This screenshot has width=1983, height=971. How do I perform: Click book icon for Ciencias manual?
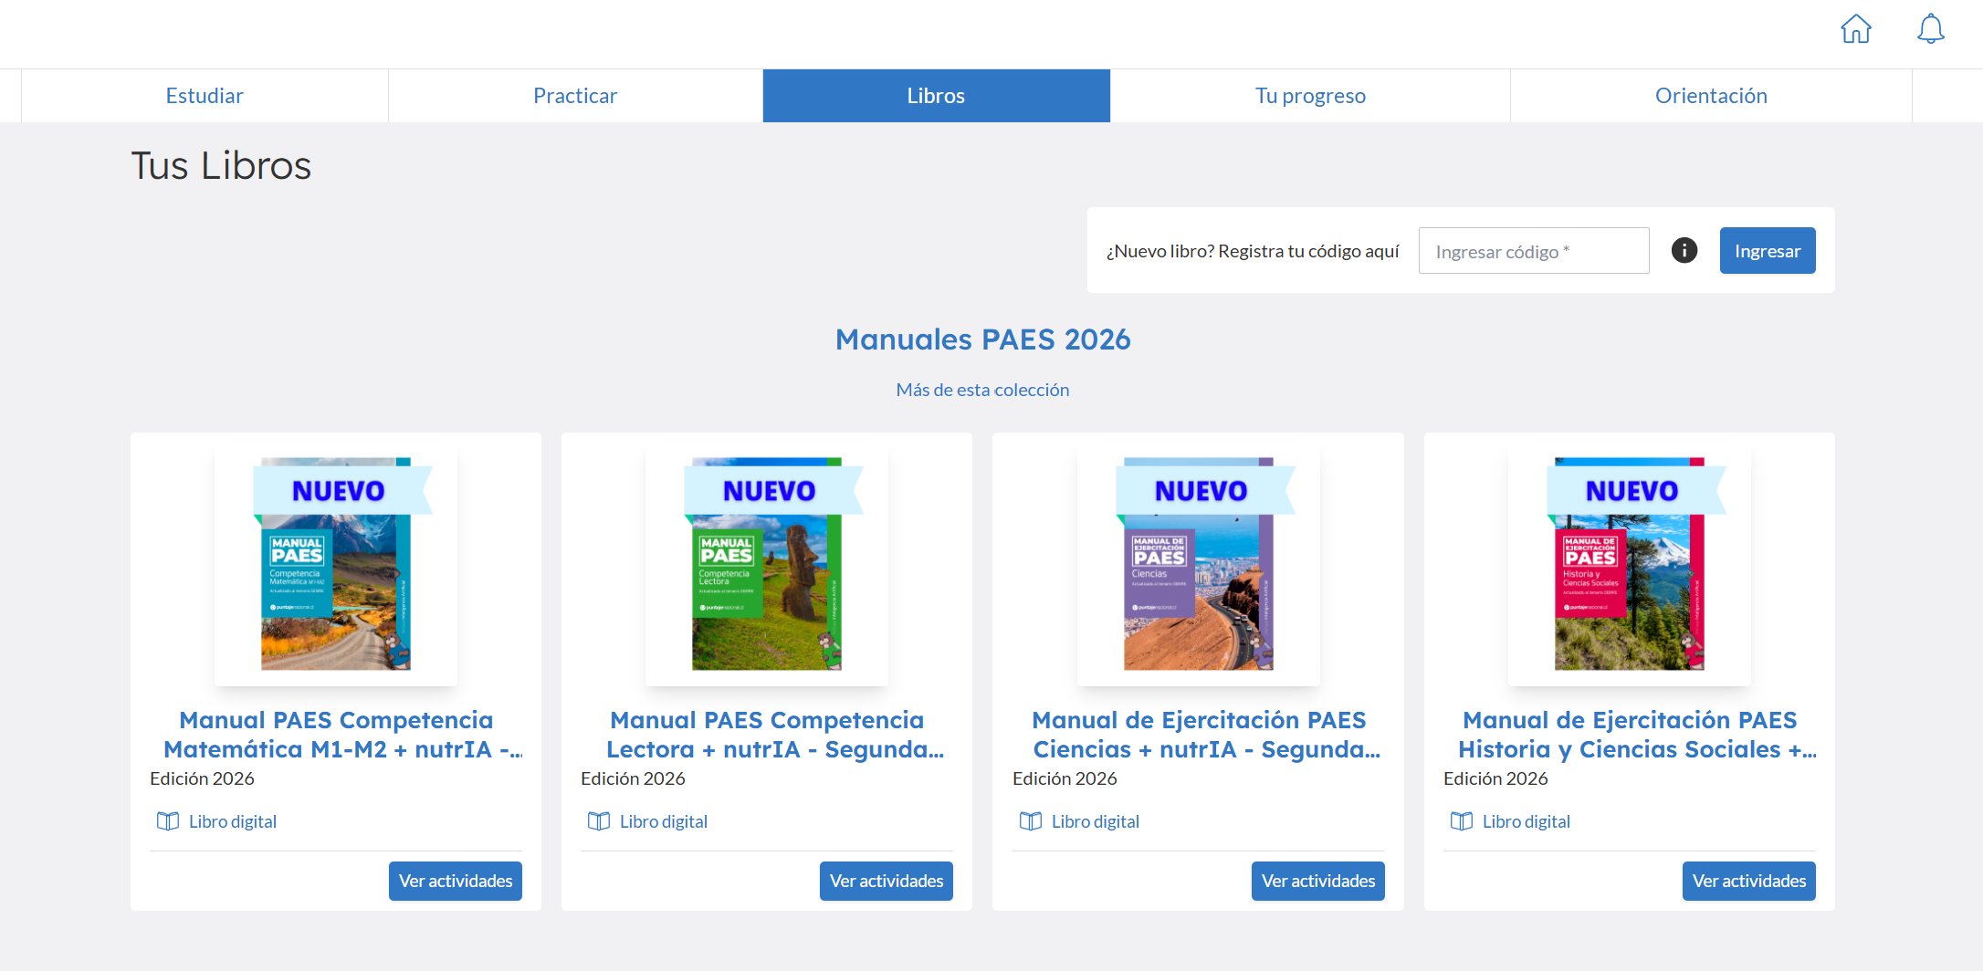1030,821
